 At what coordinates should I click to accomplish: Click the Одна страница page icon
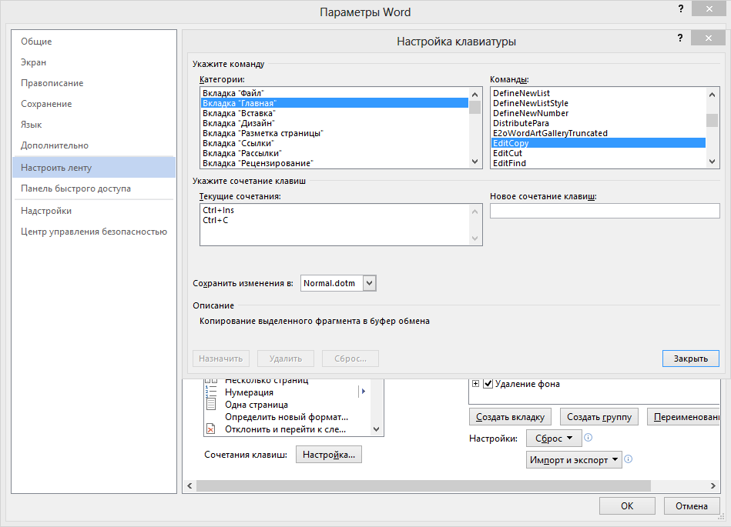coord(211,404)
